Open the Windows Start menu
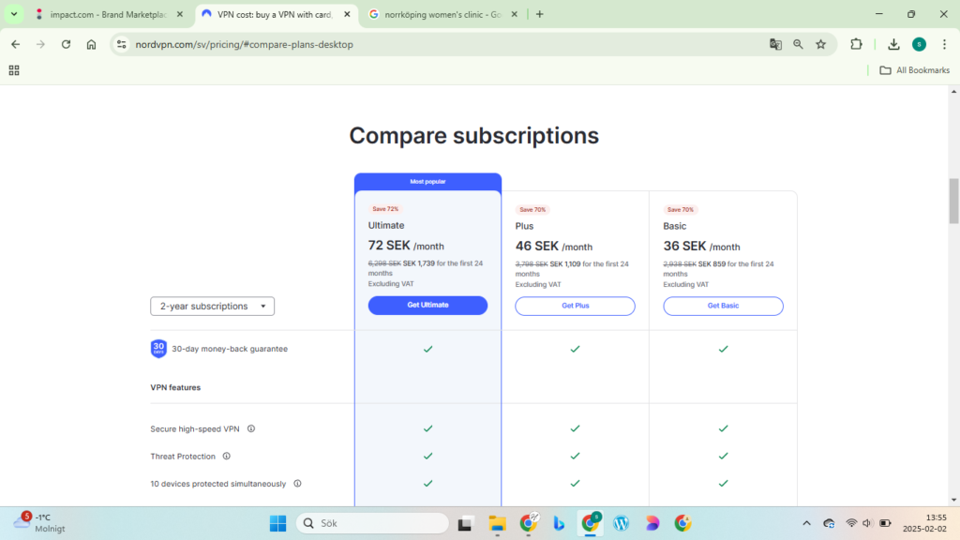960x540 pixels. click(x=277, y=523)
